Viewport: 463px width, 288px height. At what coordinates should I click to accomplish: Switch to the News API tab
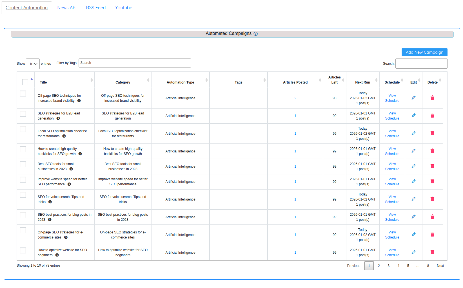pyautogui.click(x=67, y=8)
